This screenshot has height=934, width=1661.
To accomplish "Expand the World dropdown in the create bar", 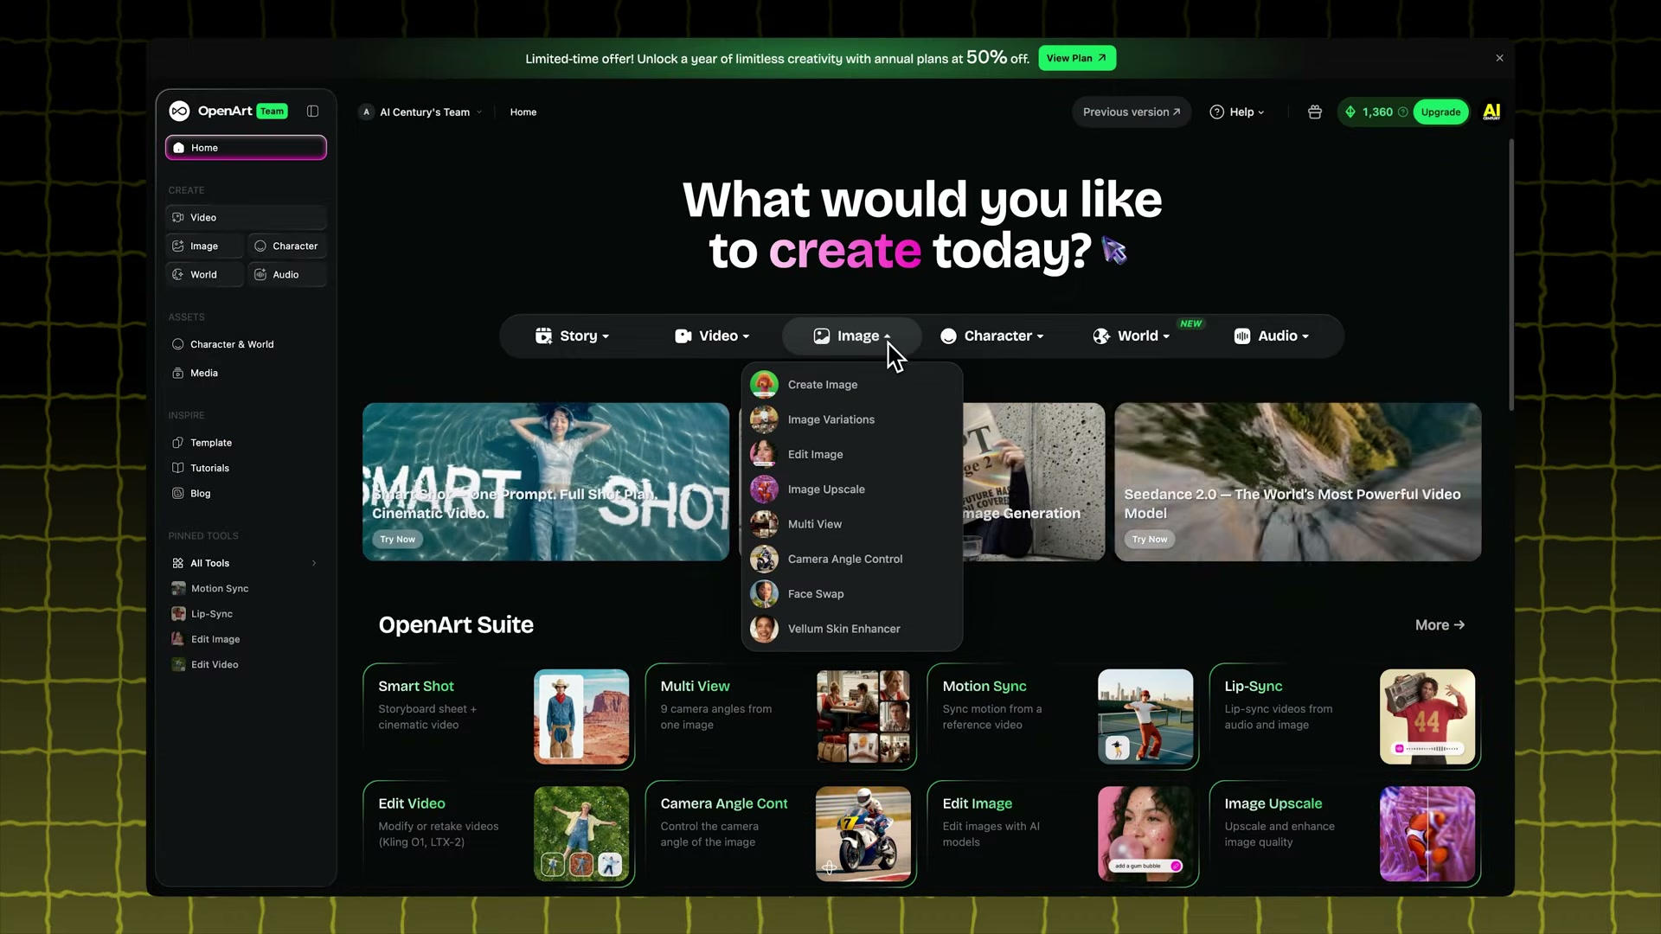I will [1132, 336].
